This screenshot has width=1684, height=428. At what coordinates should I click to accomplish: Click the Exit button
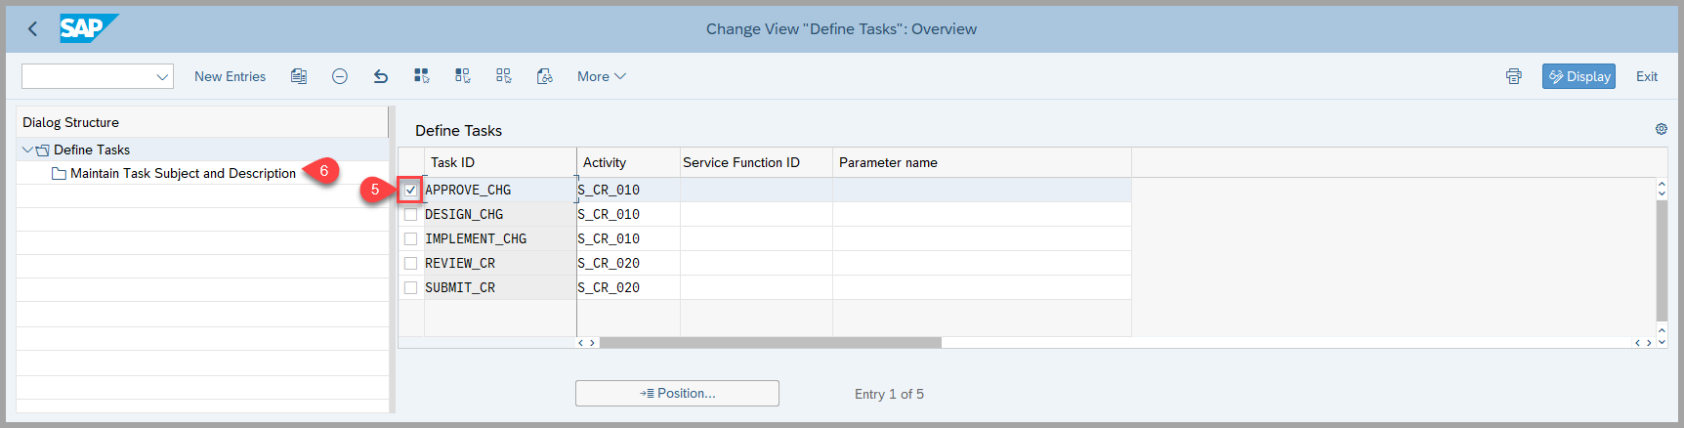tap(1646, 76)
